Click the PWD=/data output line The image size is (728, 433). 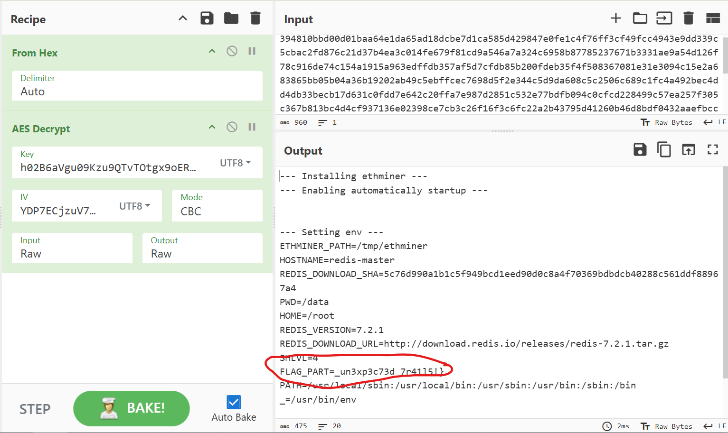304,302
